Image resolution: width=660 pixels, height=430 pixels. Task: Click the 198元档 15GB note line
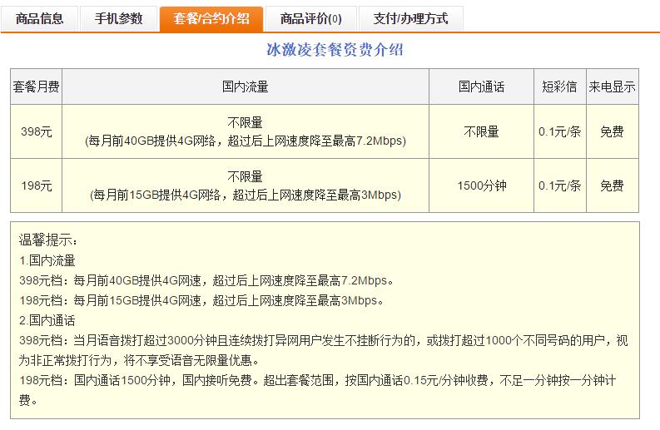[x=201, y=300]
